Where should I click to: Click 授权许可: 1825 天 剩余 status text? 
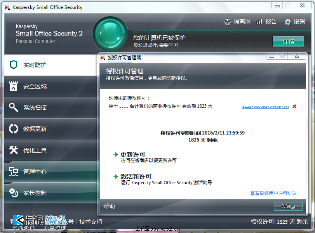click(279, 222)
